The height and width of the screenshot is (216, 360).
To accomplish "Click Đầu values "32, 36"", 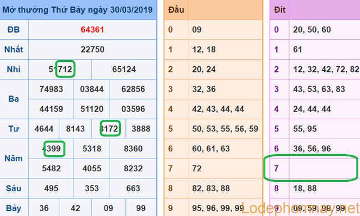I will coord(204,89).
